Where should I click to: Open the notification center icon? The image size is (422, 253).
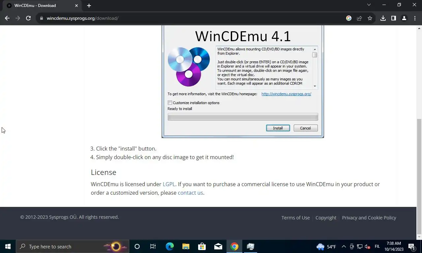click(x=411, y=246)
